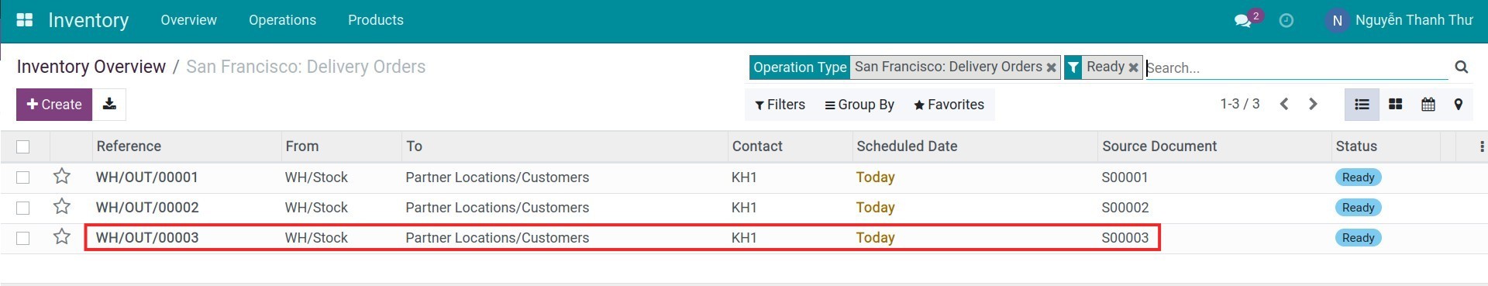Switch to calendar view
Screen dimensions: 1488x286
tap(1428, 104)
